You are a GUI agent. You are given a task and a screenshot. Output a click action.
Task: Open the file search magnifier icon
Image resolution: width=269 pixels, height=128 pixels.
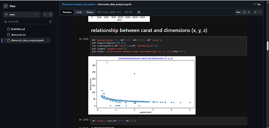(51, 15)
